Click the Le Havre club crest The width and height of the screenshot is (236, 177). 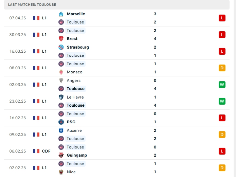click(61, 97)
